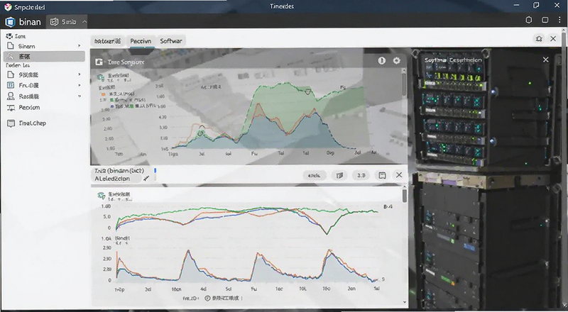Click the lower chart panel vertical scrollbar
This screenshot has height=312, width=568.
(x=404, y=196)
